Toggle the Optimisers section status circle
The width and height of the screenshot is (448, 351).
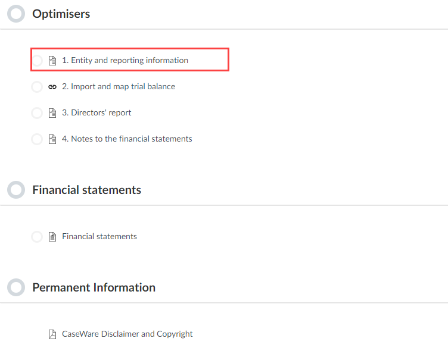[16, 14]
